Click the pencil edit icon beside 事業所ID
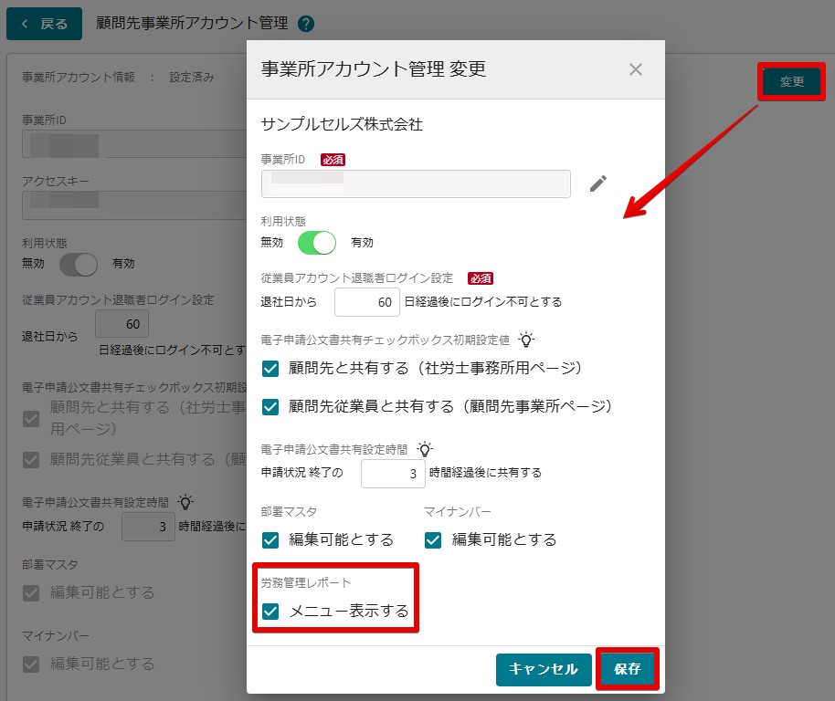The image size is (835, 701). [598, 183]
